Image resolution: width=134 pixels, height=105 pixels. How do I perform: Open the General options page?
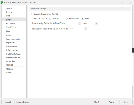[x=8, y=9]
